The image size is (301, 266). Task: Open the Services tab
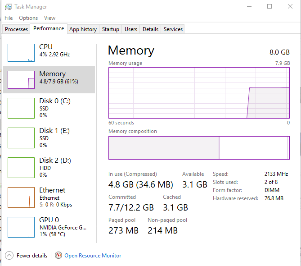173,29
